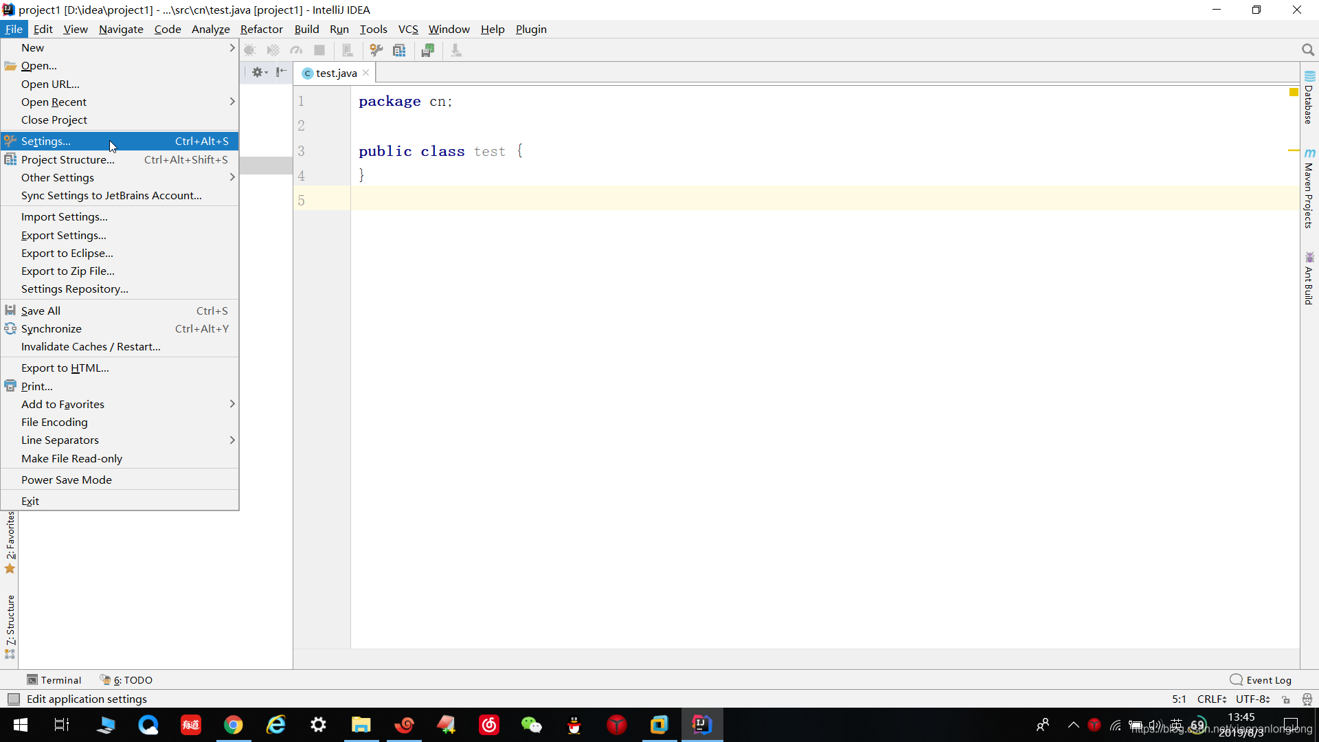The image size is (1319, 742).
Task: Open Chrome from the taskbar
Action: point(234,725)
